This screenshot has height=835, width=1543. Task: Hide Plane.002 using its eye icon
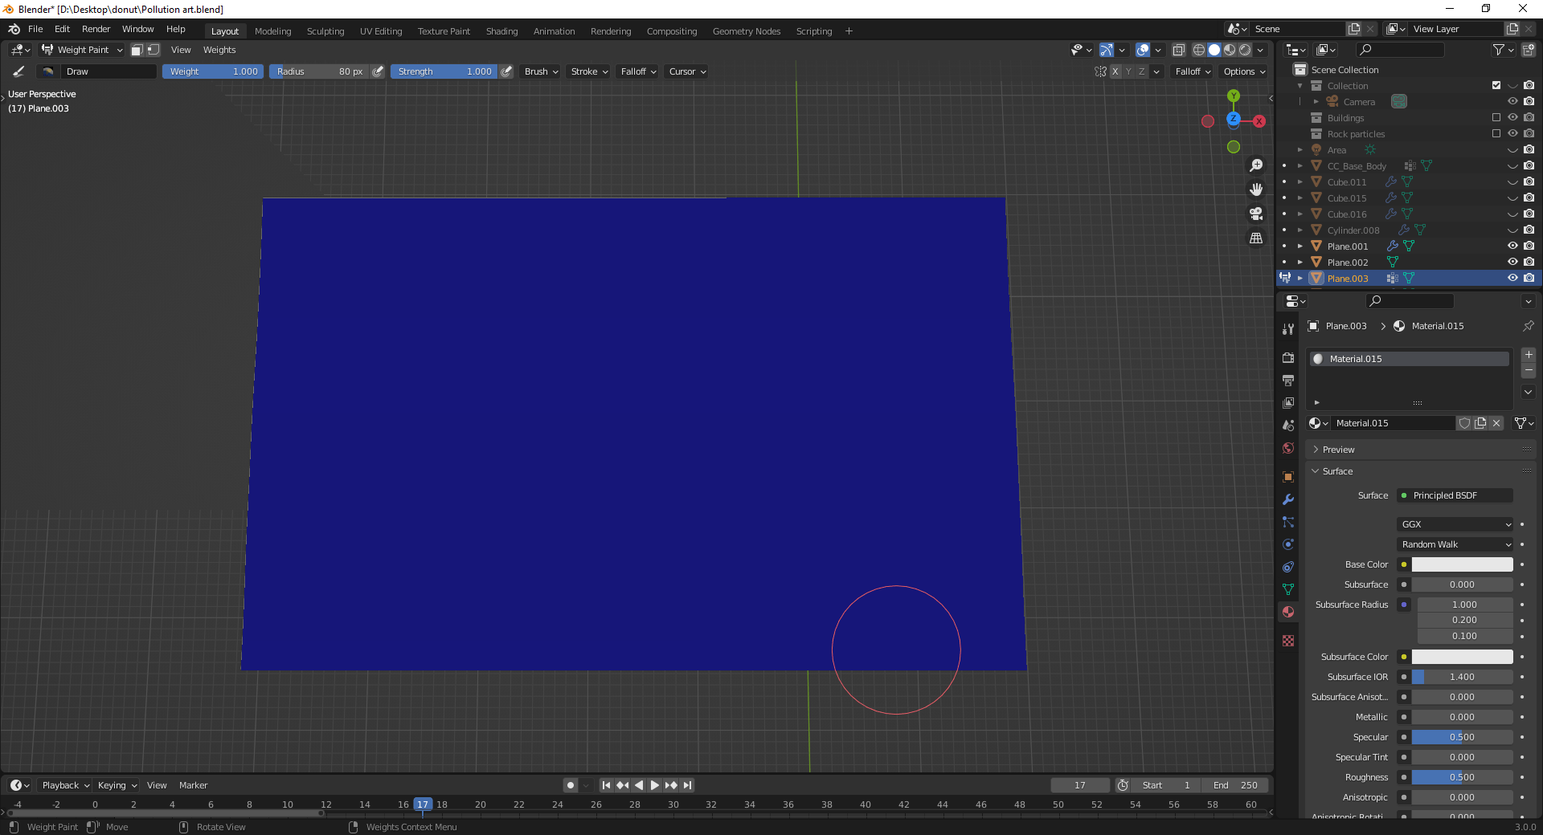[x=1512, y=263]
